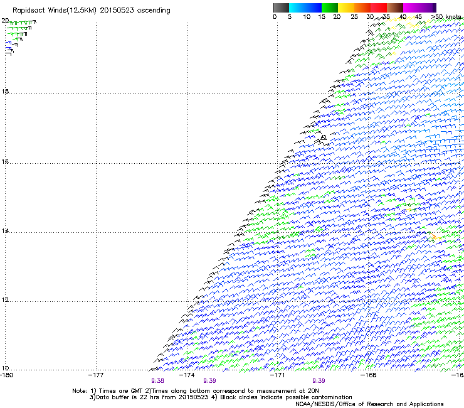This screenshot has width=464, height=408.
Task: Click the yellow 20-25 knots legend swatch
Action: pos(346,8)
